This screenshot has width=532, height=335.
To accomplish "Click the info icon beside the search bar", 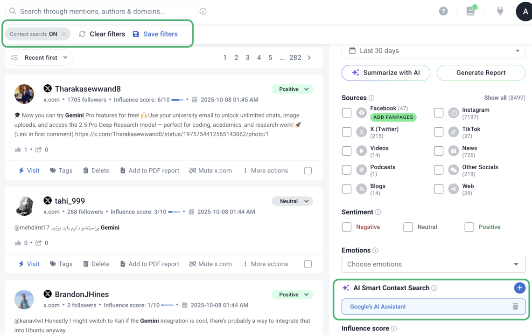I will point(203,12).
